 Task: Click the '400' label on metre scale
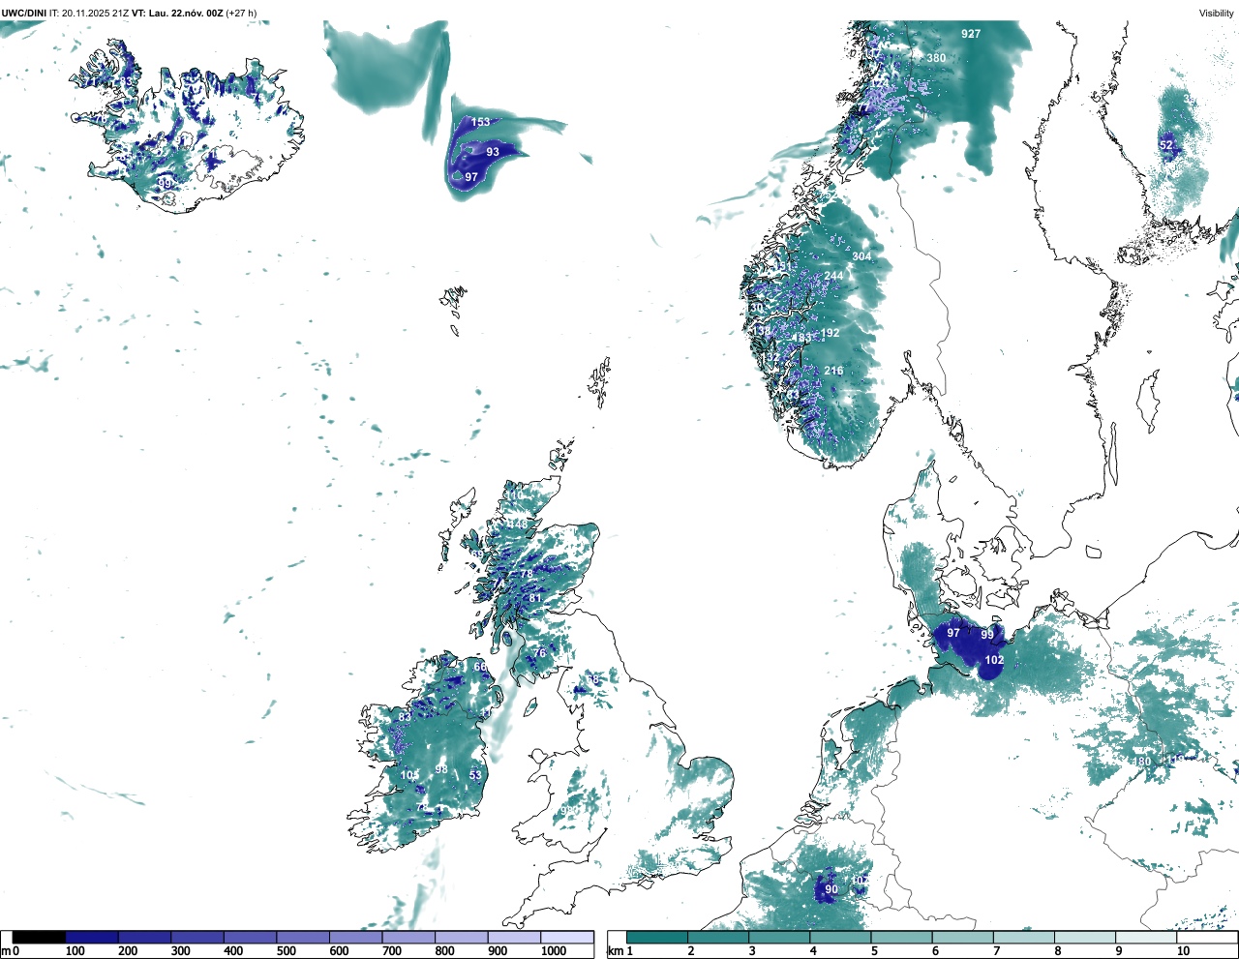click(233, 951)
